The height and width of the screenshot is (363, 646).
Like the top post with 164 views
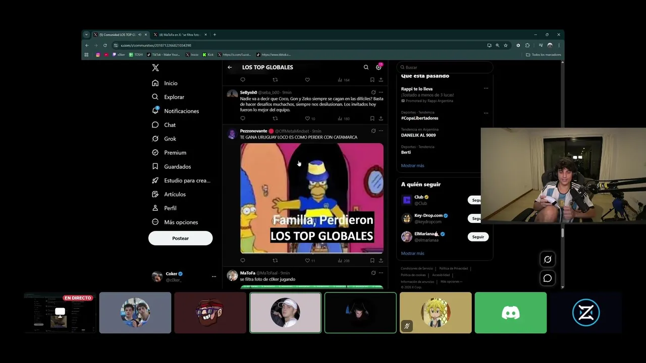click(x=307, y=80)
